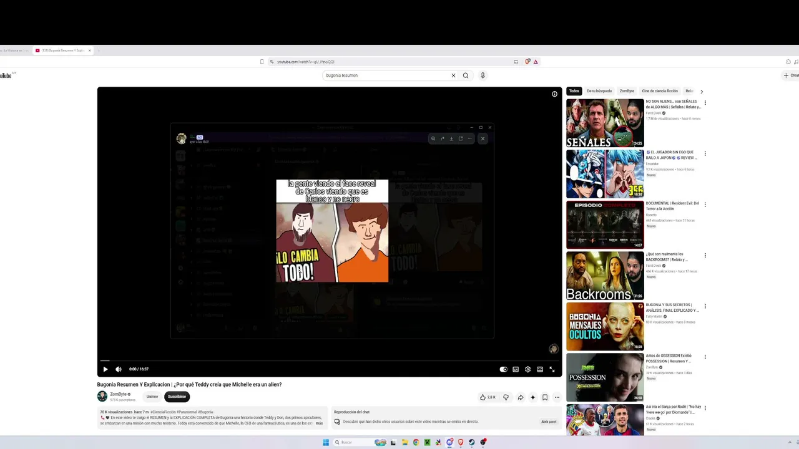Like the video with 2,8 K likes
The width and height of the screenshot is (799, 449).
pyautogui.click(x=488, y=397)
